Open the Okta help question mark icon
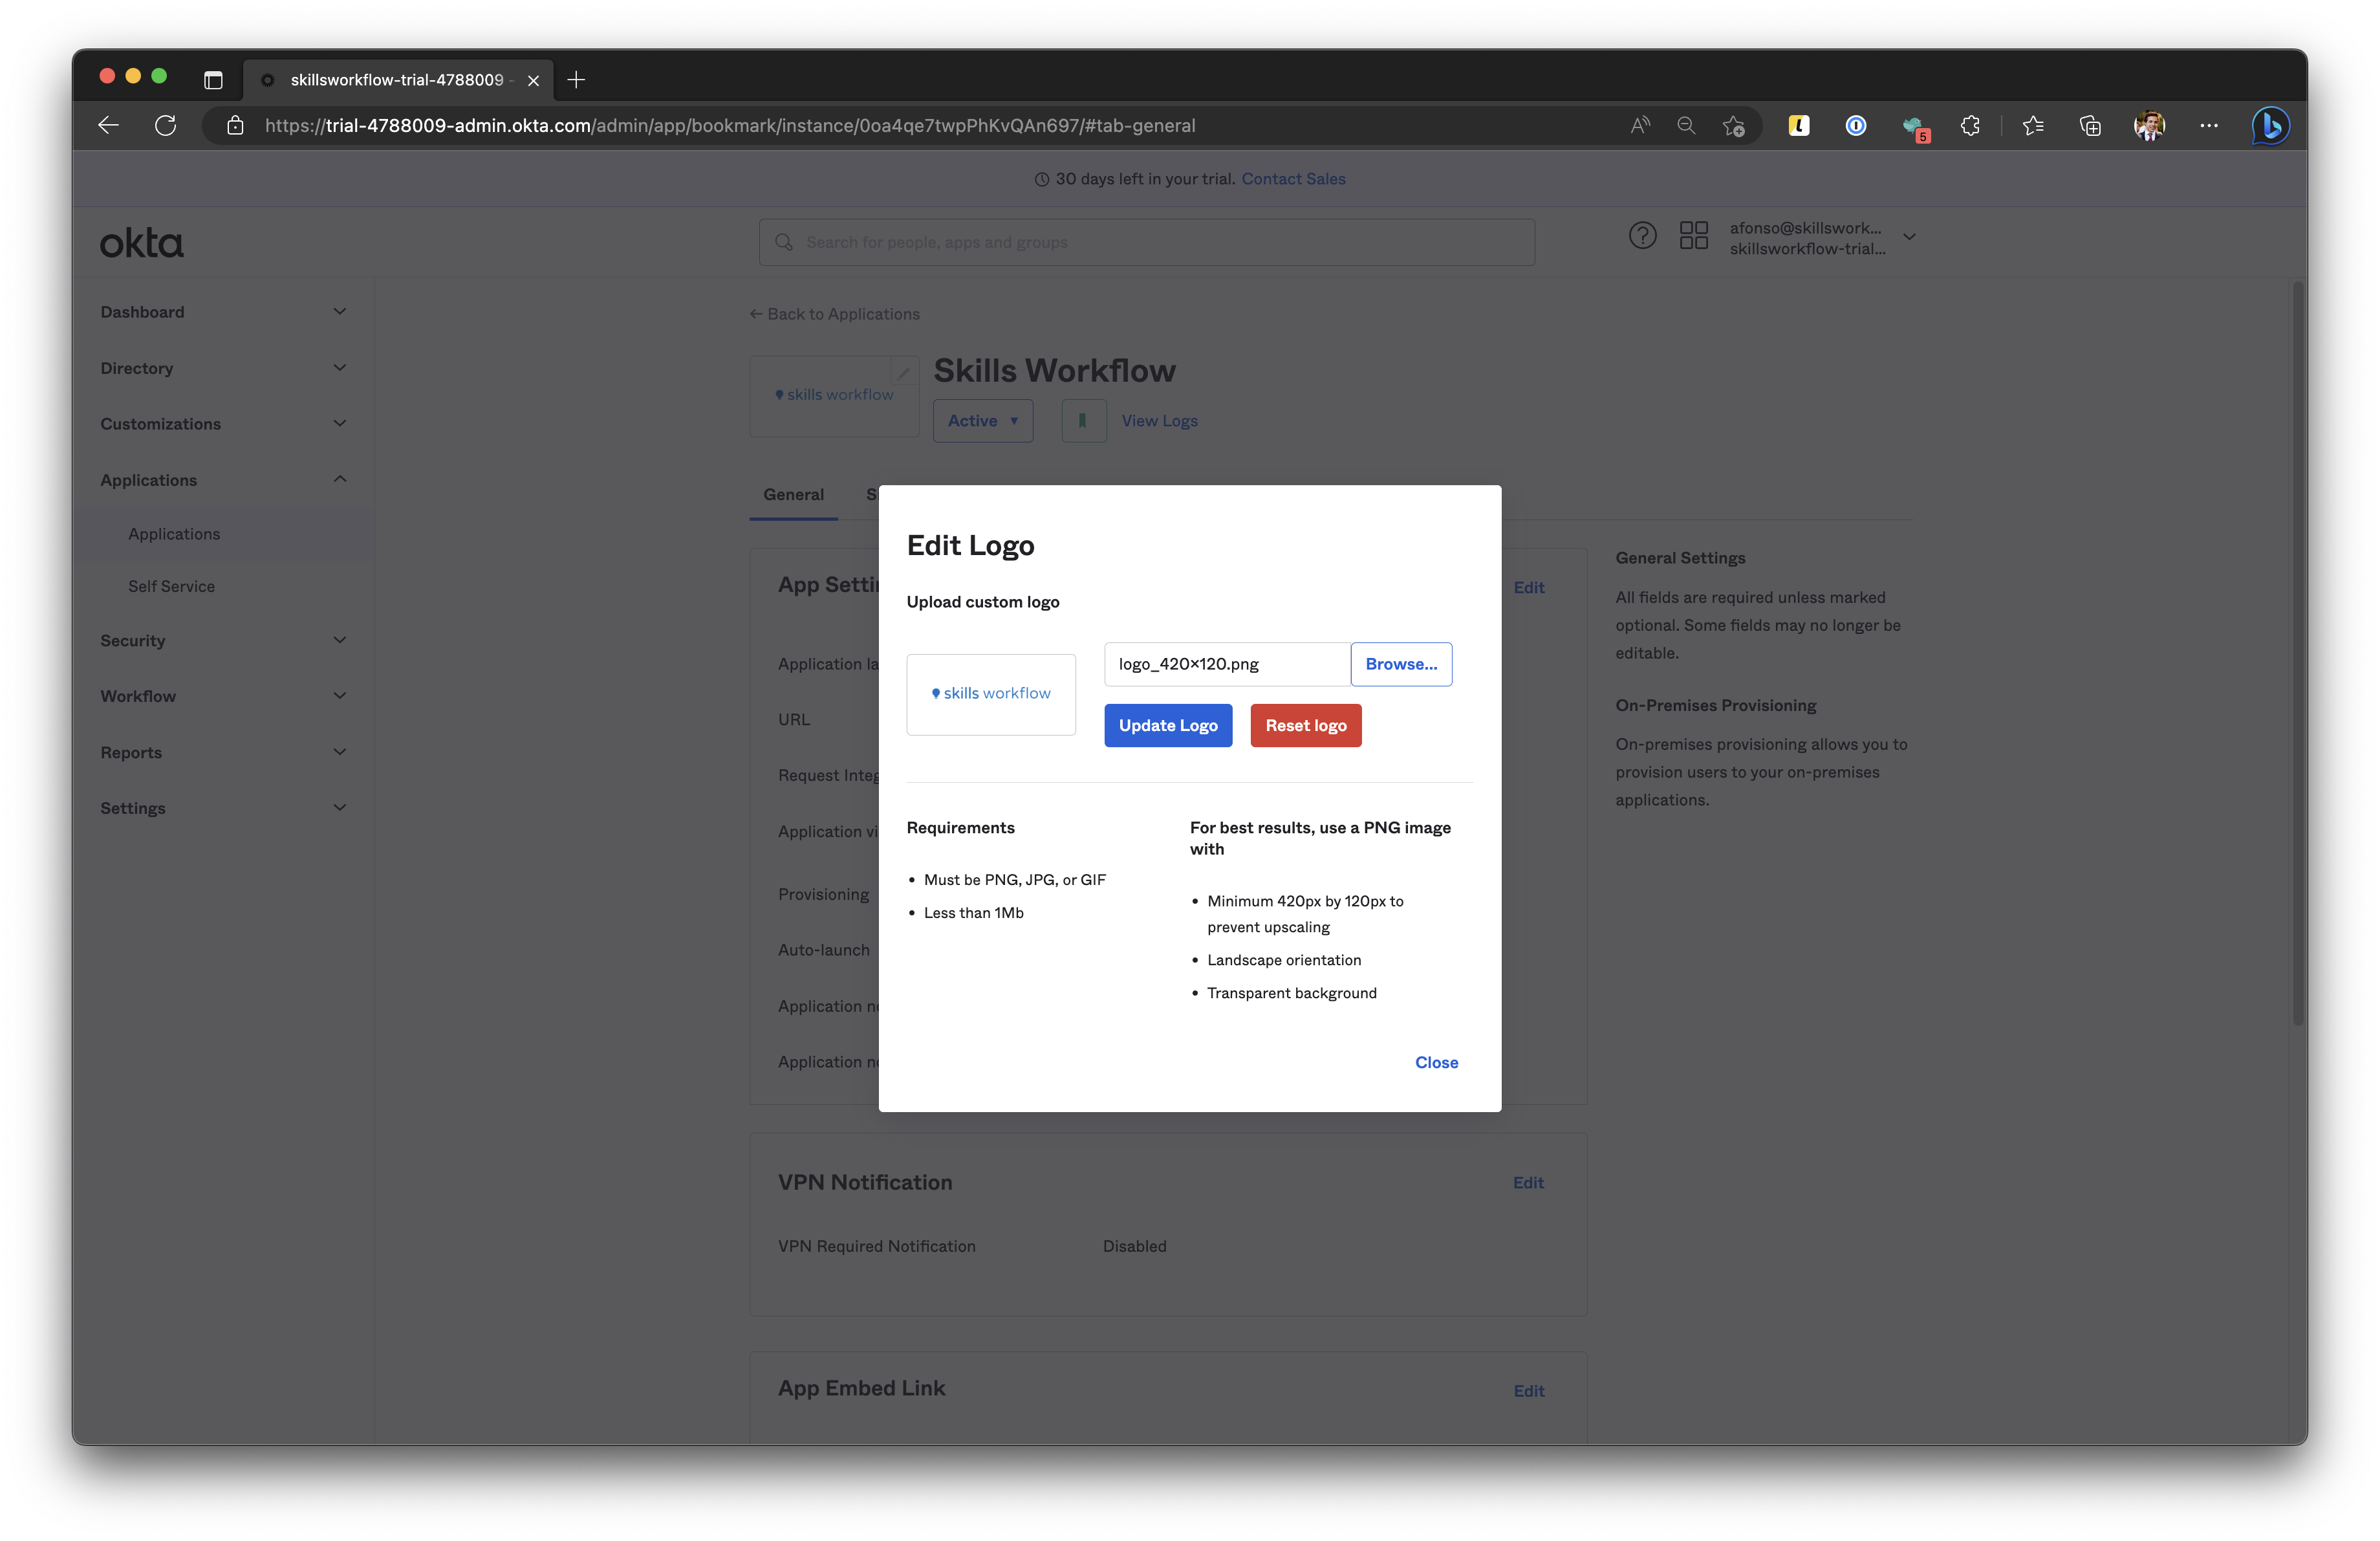 point(1642,235)
